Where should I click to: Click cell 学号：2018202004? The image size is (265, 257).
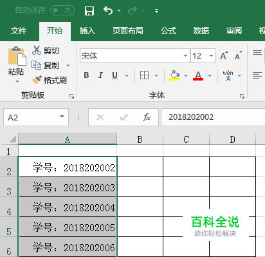point(68,207)
